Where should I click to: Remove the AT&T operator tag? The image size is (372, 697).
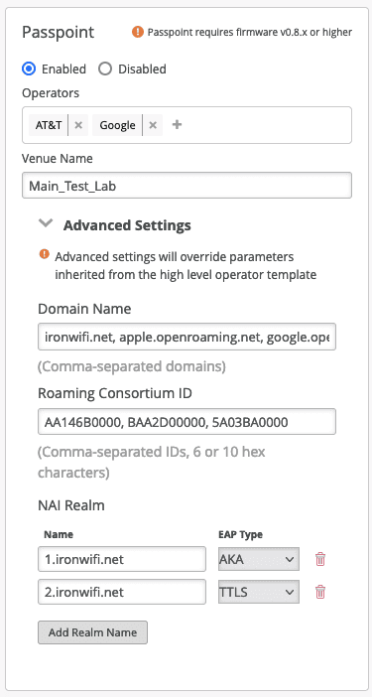(x=78, y=125)
